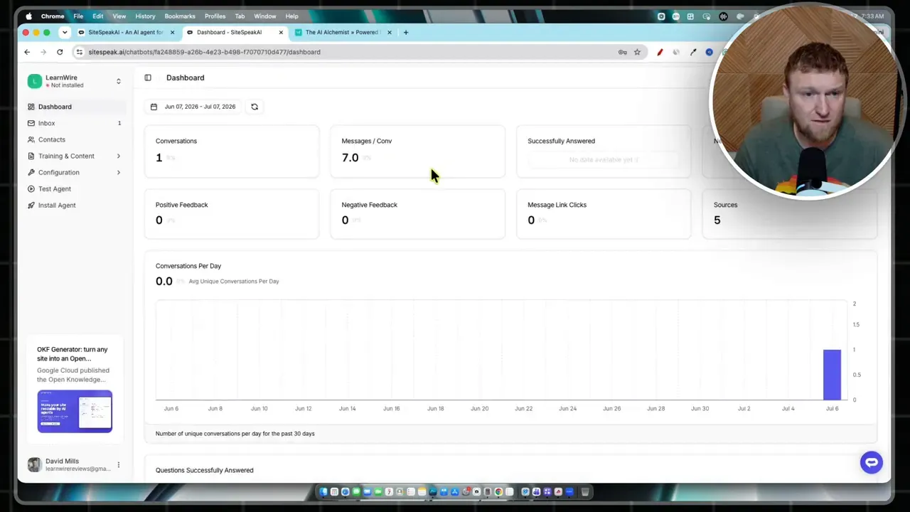Open the chat widget bubble

871,462
